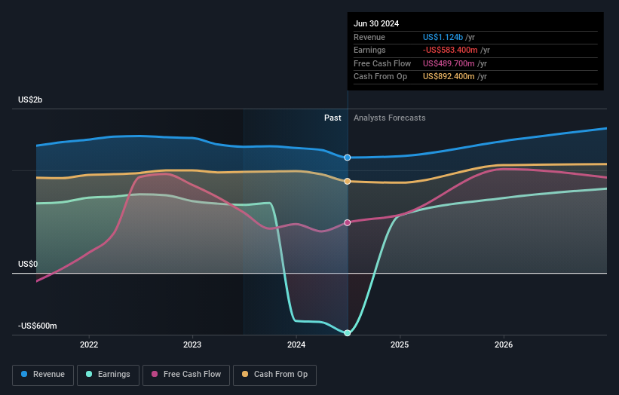This screenshot has height=395, width=619.
Task: Click the US$1.124b revenue value
Action: point(443,37)
